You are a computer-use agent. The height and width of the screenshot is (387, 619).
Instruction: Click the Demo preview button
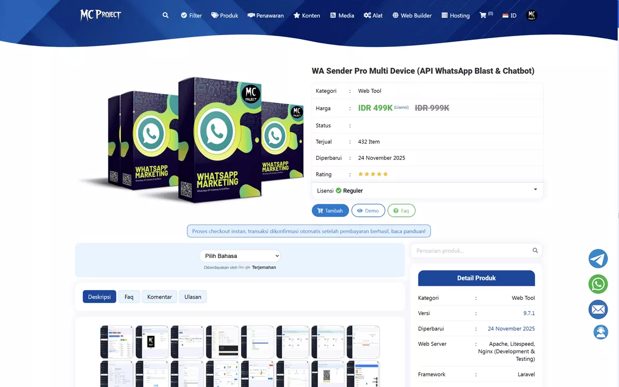368,211
